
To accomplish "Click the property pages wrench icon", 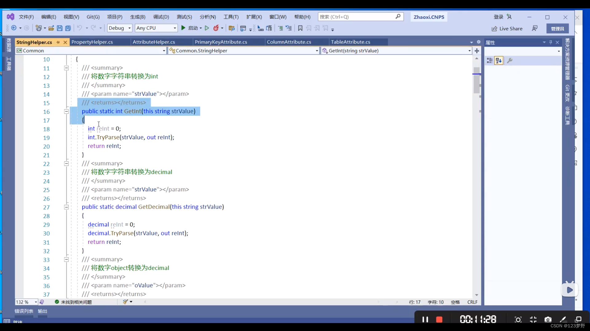I will click(510, 61).
